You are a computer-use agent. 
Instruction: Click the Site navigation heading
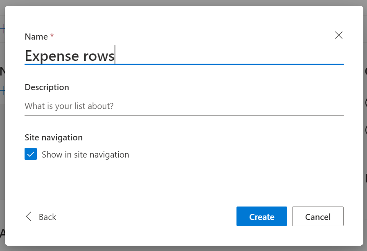pyautogui.click(x=54, y=138)
